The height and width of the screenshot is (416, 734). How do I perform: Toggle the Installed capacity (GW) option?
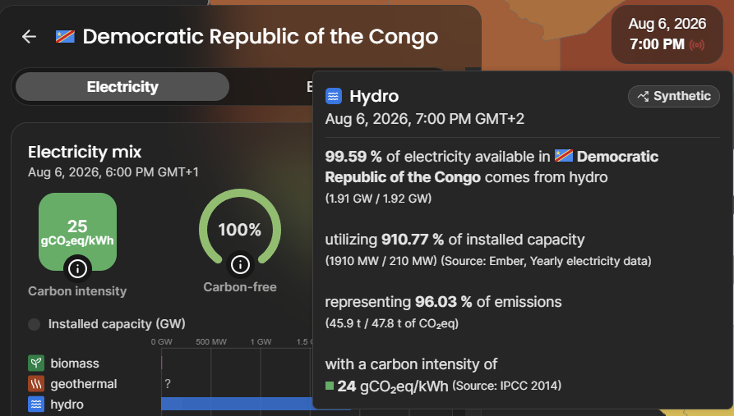click(35, 324)
